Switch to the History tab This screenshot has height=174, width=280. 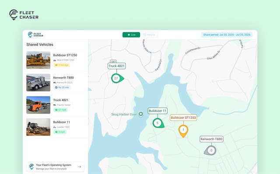[149, 35]
